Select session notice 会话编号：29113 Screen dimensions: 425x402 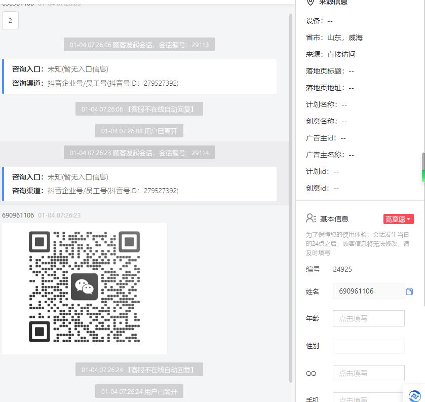coord(139,45)
